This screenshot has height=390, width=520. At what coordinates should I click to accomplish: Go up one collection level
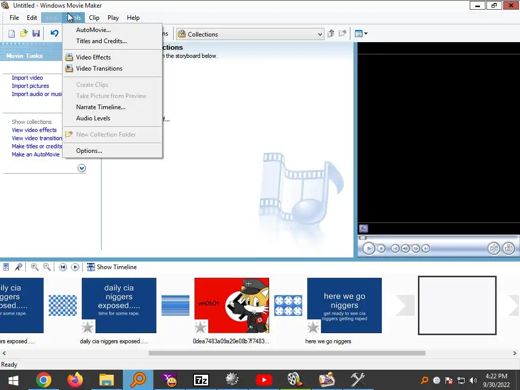331,34
